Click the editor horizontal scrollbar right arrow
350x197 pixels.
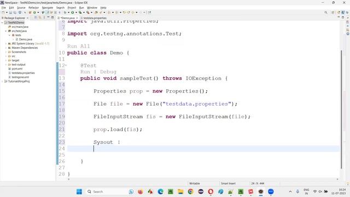pos(337,179)
